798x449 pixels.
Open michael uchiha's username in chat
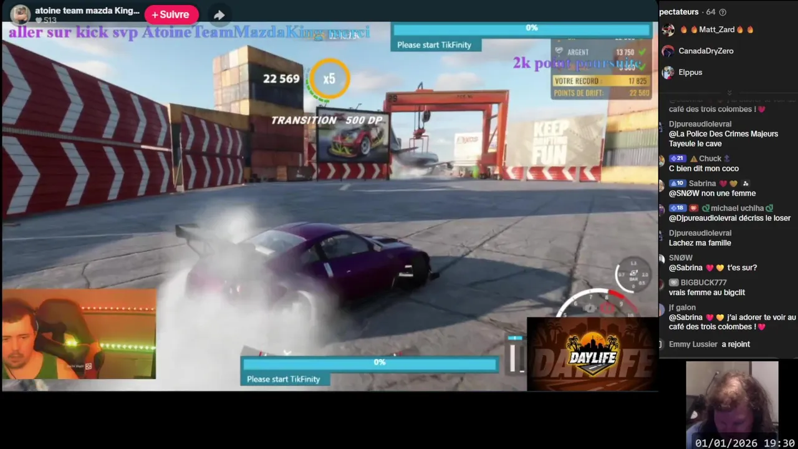[x=738, y=208]
